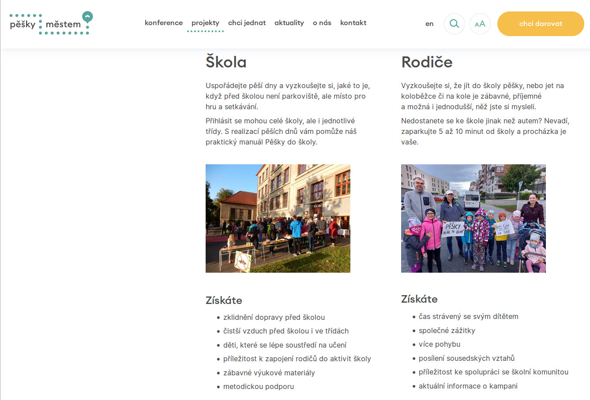Select 'příležitost k zapojení rodičů do aktivit školy'
This screenshot has width=590, height=400.
tap(297, 359)
